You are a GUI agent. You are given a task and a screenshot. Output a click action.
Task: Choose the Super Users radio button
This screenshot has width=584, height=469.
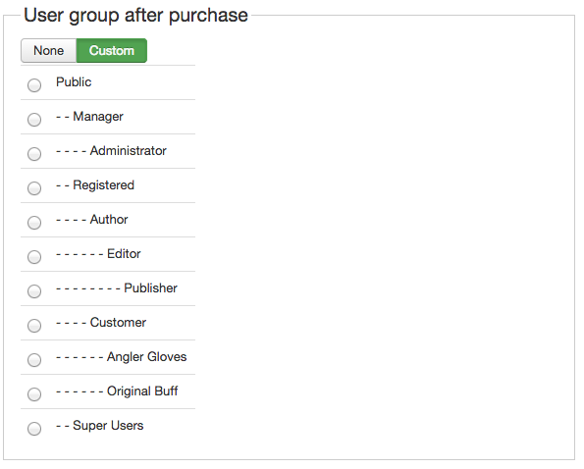click(x=34, y=429)
